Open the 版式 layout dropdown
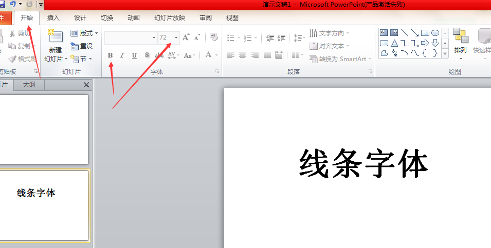Screen dimensions: 491x248 (84, 33)
